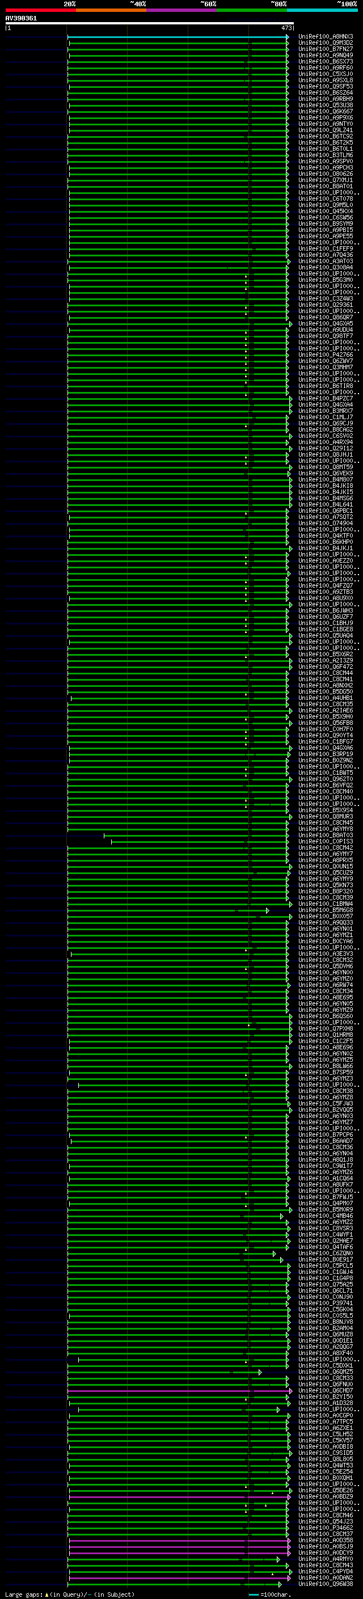Select hit label UniRef100_C5XSJ0
363x1599 pixels.
pyautogui.click(x=326, y=74)
